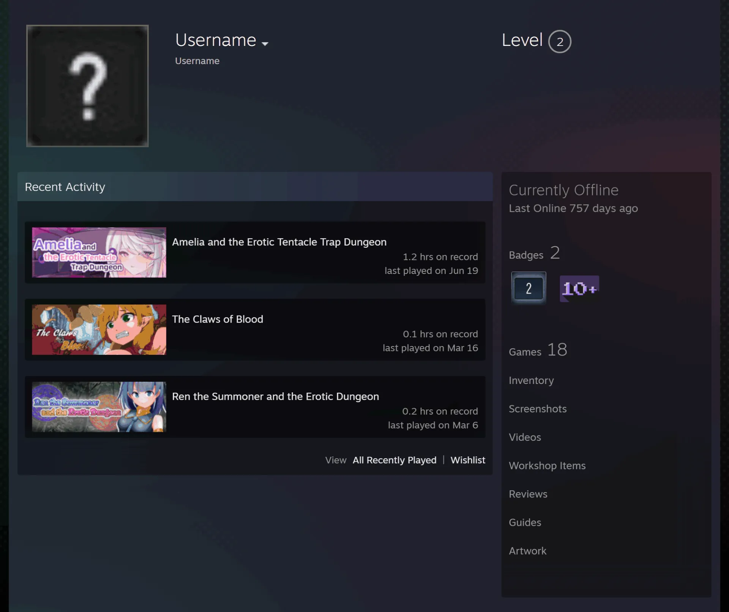Open the Wishlist link

pos(468,460)
